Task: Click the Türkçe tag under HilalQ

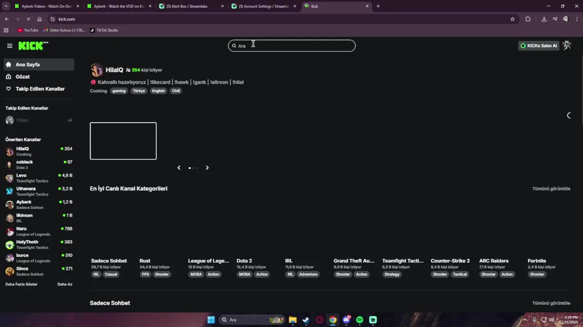Action: pyautogui.click(x=138, y=91)
